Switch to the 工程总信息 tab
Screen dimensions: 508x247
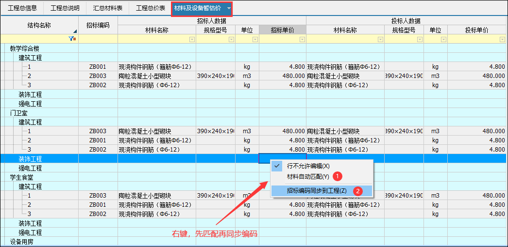tap(22, 8)
